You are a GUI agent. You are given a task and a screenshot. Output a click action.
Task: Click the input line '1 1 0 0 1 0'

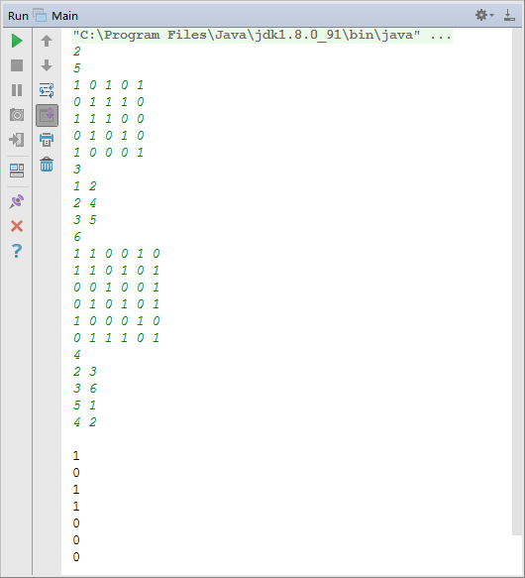point(117,254)
